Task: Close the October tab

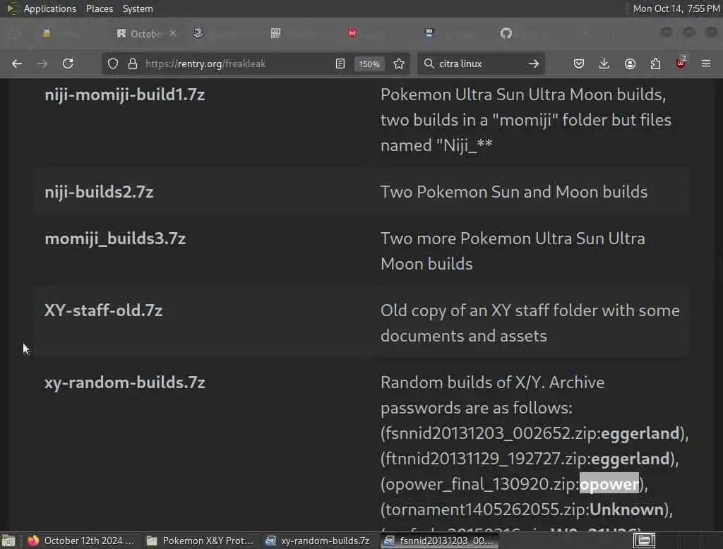Action: point(173,34)
